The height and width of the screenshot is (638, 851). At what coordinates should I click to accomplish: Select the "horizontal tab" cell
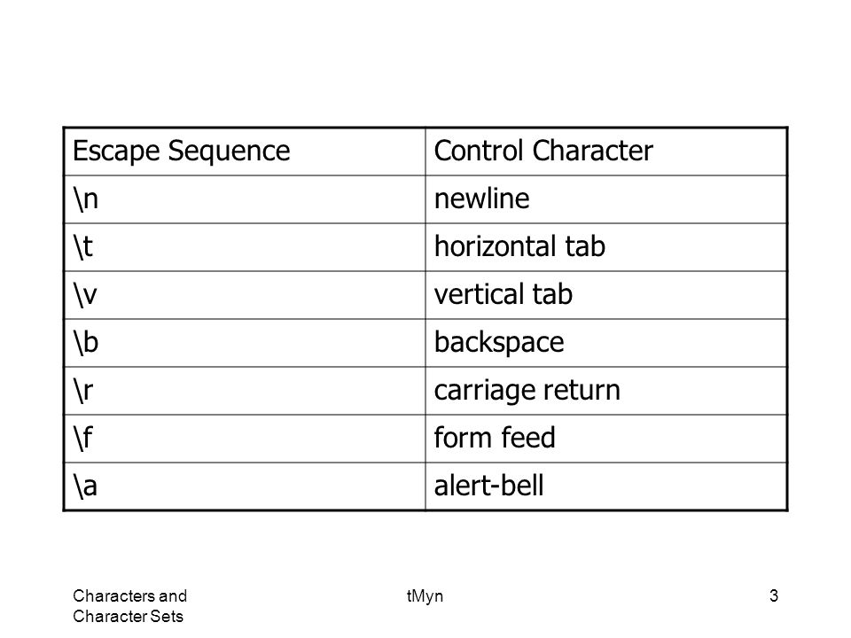(606, 247)
